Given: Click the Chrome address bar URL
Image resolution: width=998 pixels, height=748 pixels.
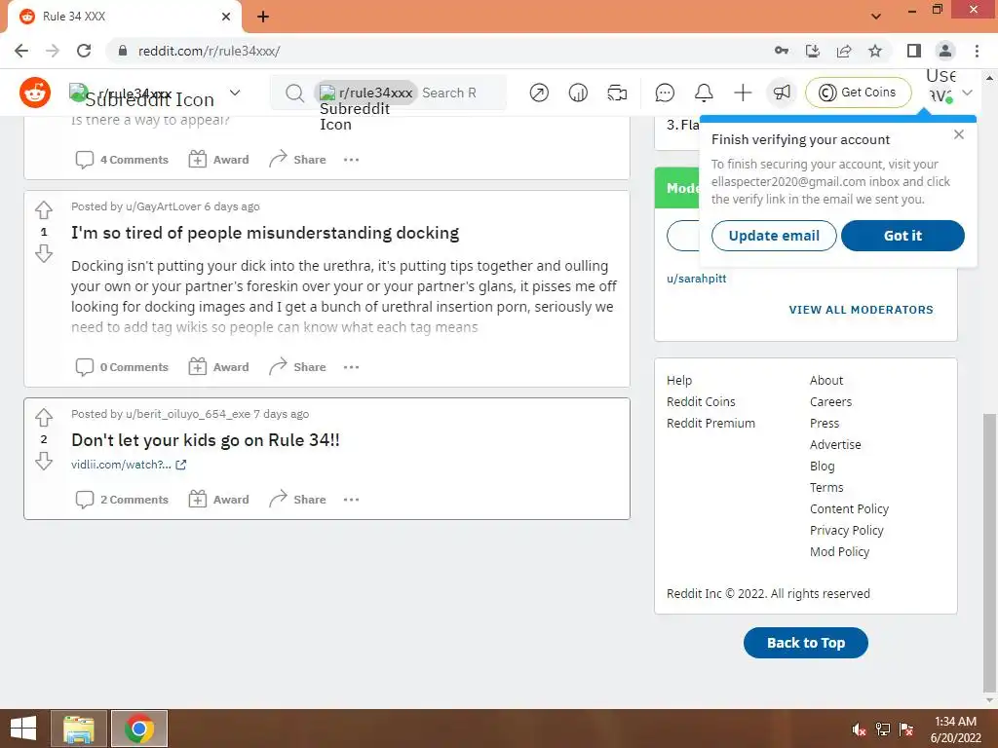Looking at the screenshot, I should [210, 51].
